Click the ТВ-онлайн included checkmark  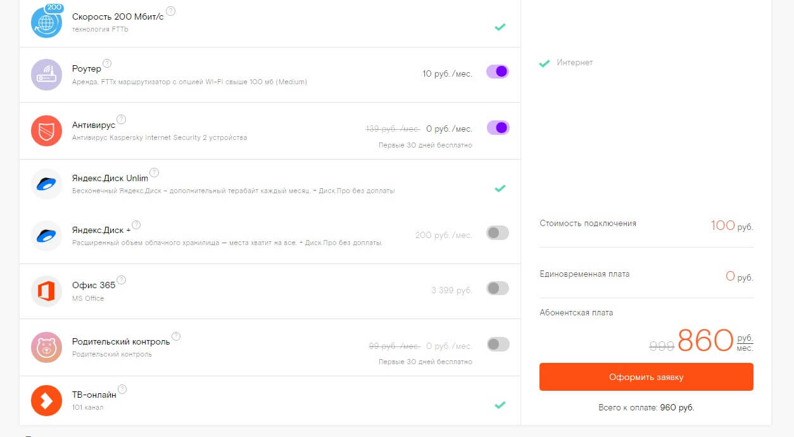click(500, 405)
